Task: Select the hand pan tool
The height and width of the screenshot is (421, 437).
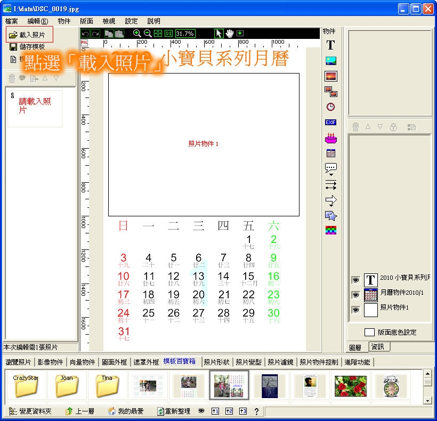Action: [230, 34]
